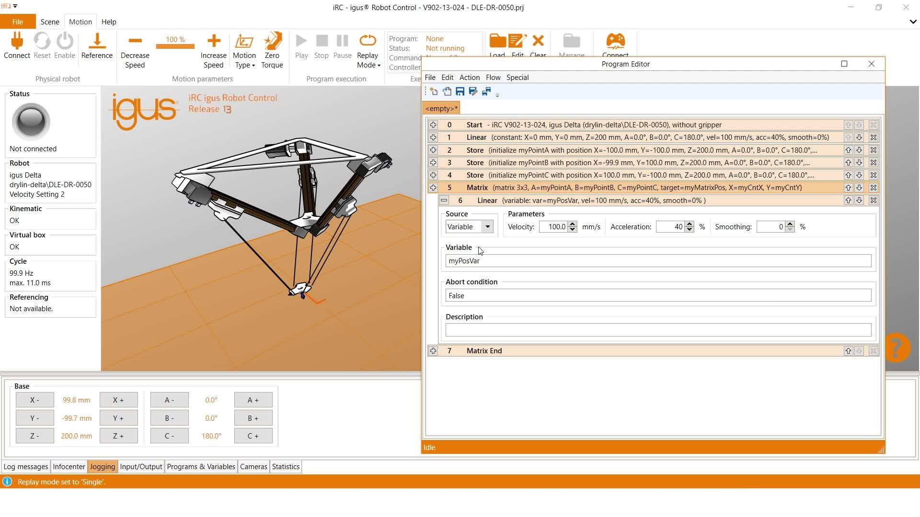Click the empty Description input field
The height and width of the screenshot is (517, 920).
click(x=658, y=330)
